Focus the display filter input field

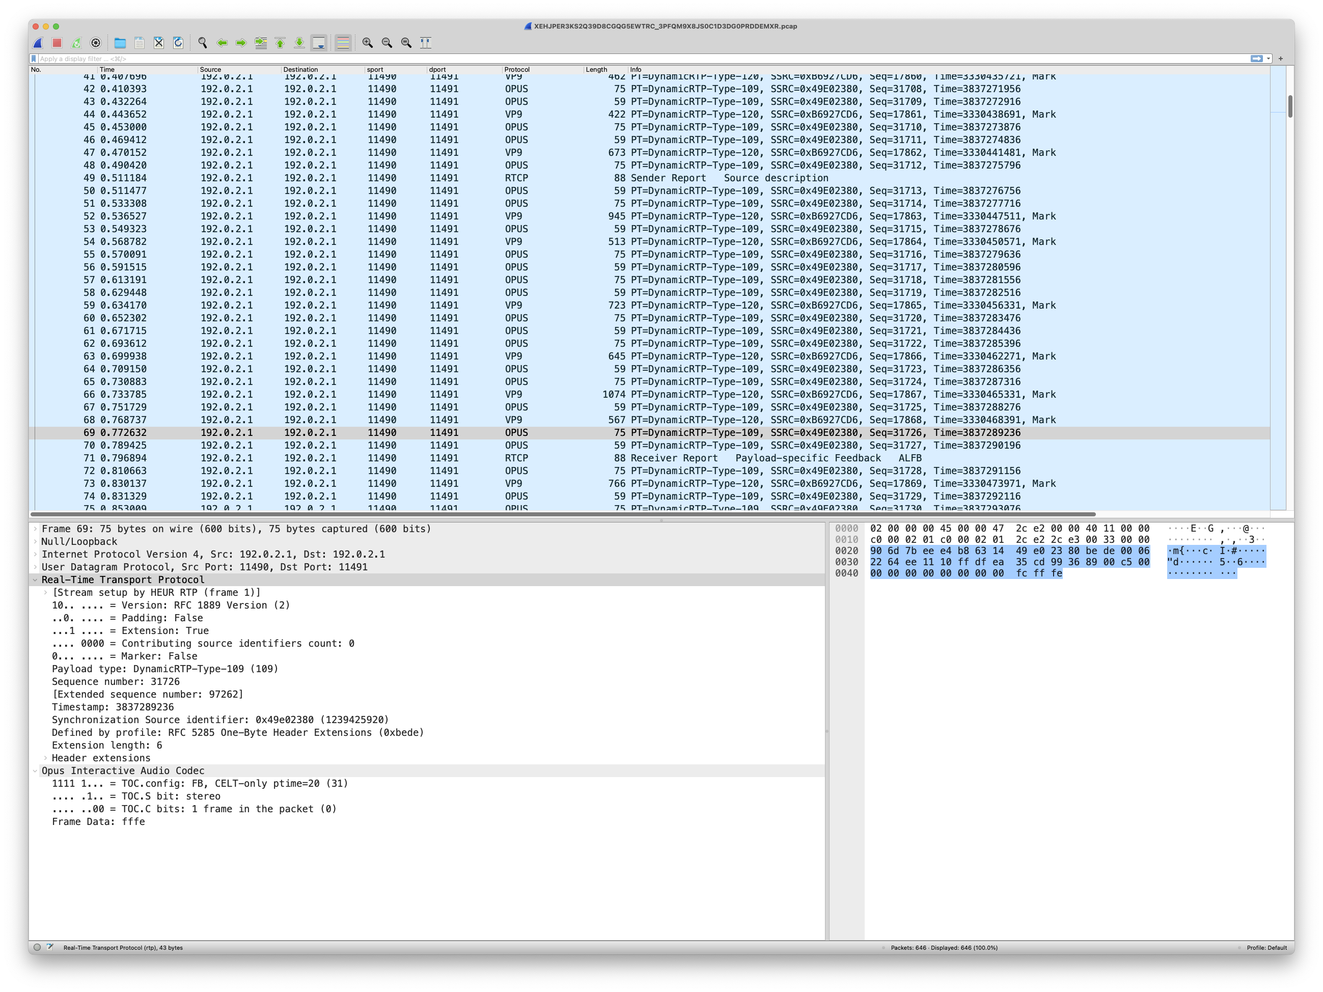[x=643, y=59]
